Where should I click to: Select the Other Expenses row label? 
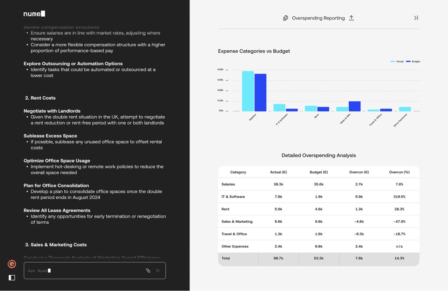coord(235,246)
